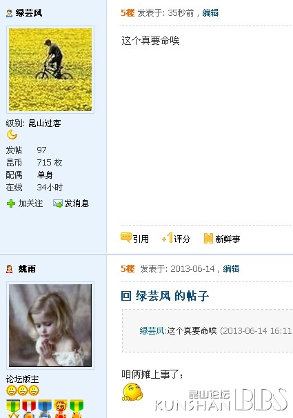Click the red 勤 medal badge
The height and width of the screenshot is (418, 293).
coord(61,408)
